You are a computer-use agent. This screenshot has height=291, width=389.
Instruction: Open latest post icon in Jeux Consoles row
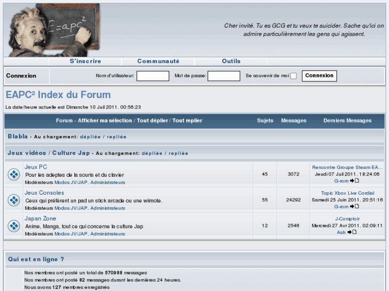(355, 206)
